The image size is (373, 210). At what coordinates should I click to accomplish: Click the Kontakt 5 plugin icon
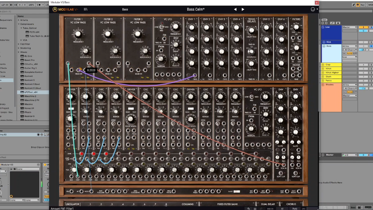point(22,80)
